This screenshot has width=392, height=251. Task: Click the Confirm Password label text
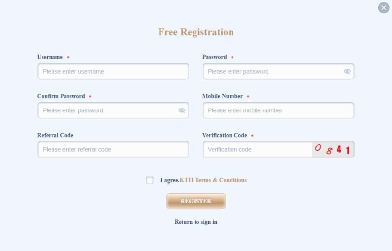click(x=61, y=96)
